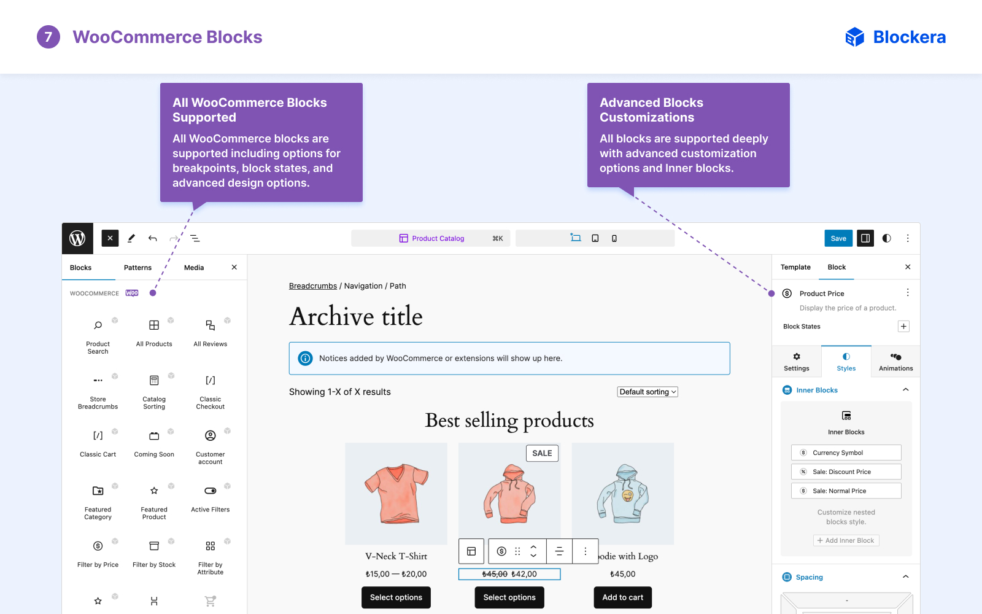Image resolution: width=982 pixels, height=614 pixels.
Task: Insert the Classic Cart block
Action: (x=98, y=443)
